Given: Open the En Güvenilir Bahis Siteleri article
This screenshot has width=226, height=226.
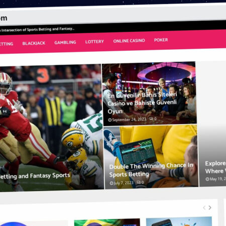Looking at the screenshot, I should pos(142,103).
